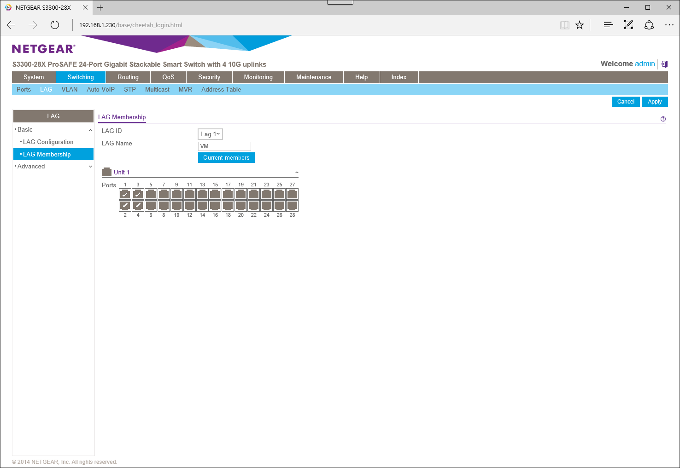Select port 28 for the LAG
The width and height of the screenshot is (680, 468).
click(x=292, y=206)
